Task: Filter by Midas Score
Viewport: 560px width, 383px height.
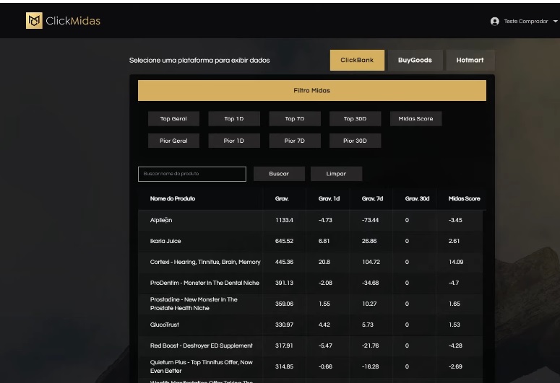Action: tap(415, 119)
